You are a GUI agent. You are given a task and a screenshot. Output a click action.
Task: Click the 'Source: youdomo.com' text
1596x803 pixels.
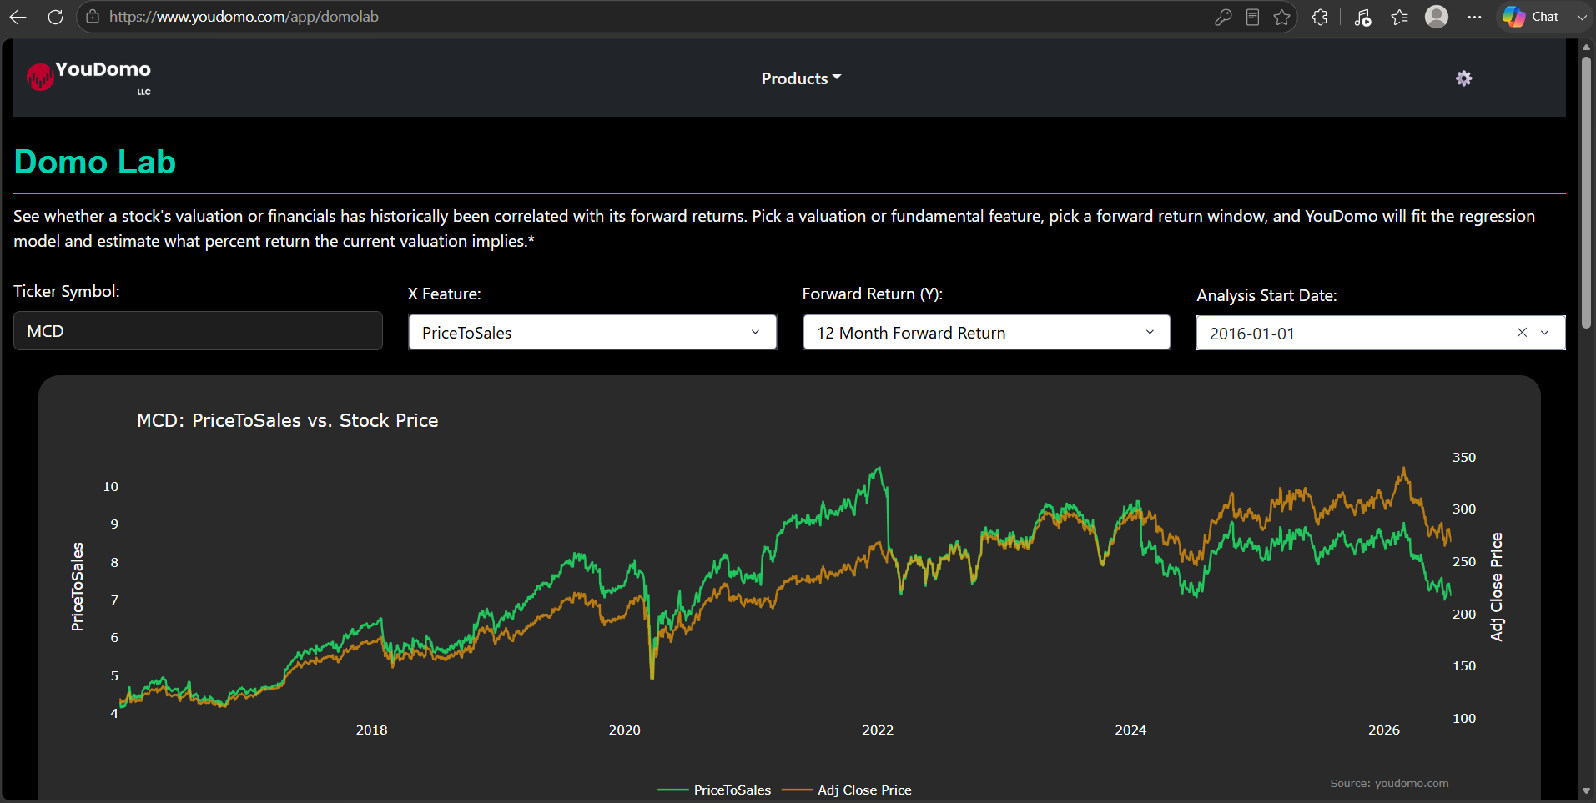click(x=1389, y=783)
